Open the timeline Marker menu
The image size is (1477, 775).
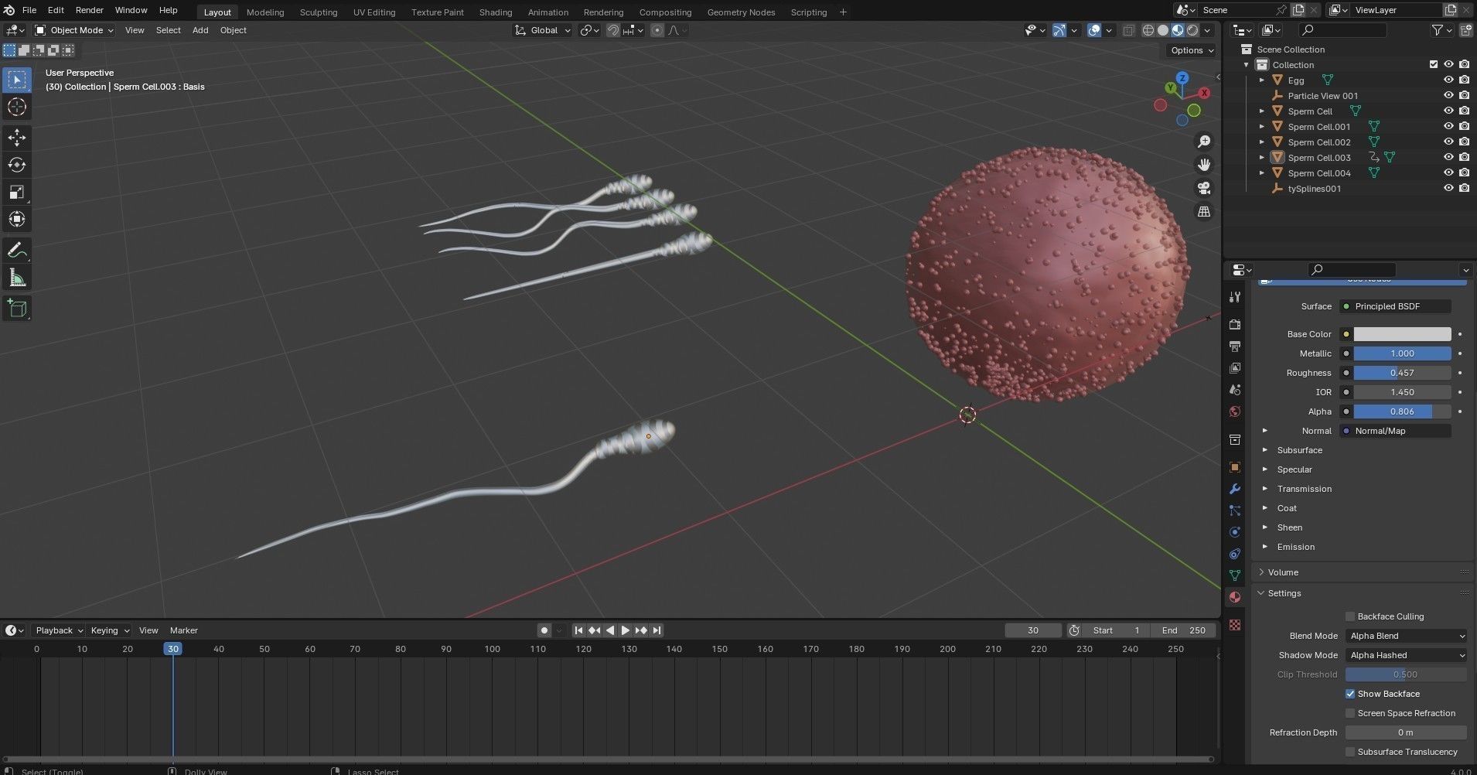tap(184, 630)
